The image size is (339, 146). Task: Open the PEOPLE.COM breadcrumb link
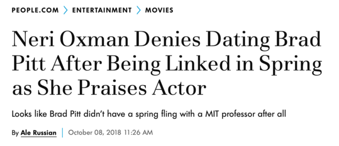35,10
